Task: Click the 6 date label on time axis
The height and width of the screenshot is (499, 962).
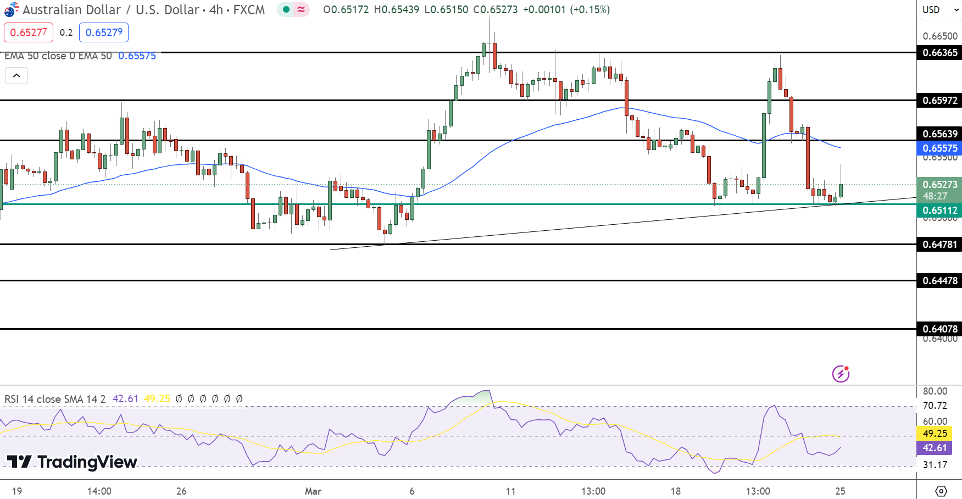Action: coord(412,491)
